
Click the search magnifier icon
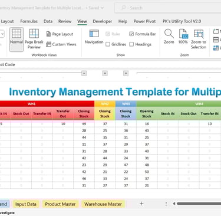tap(123, 8)
